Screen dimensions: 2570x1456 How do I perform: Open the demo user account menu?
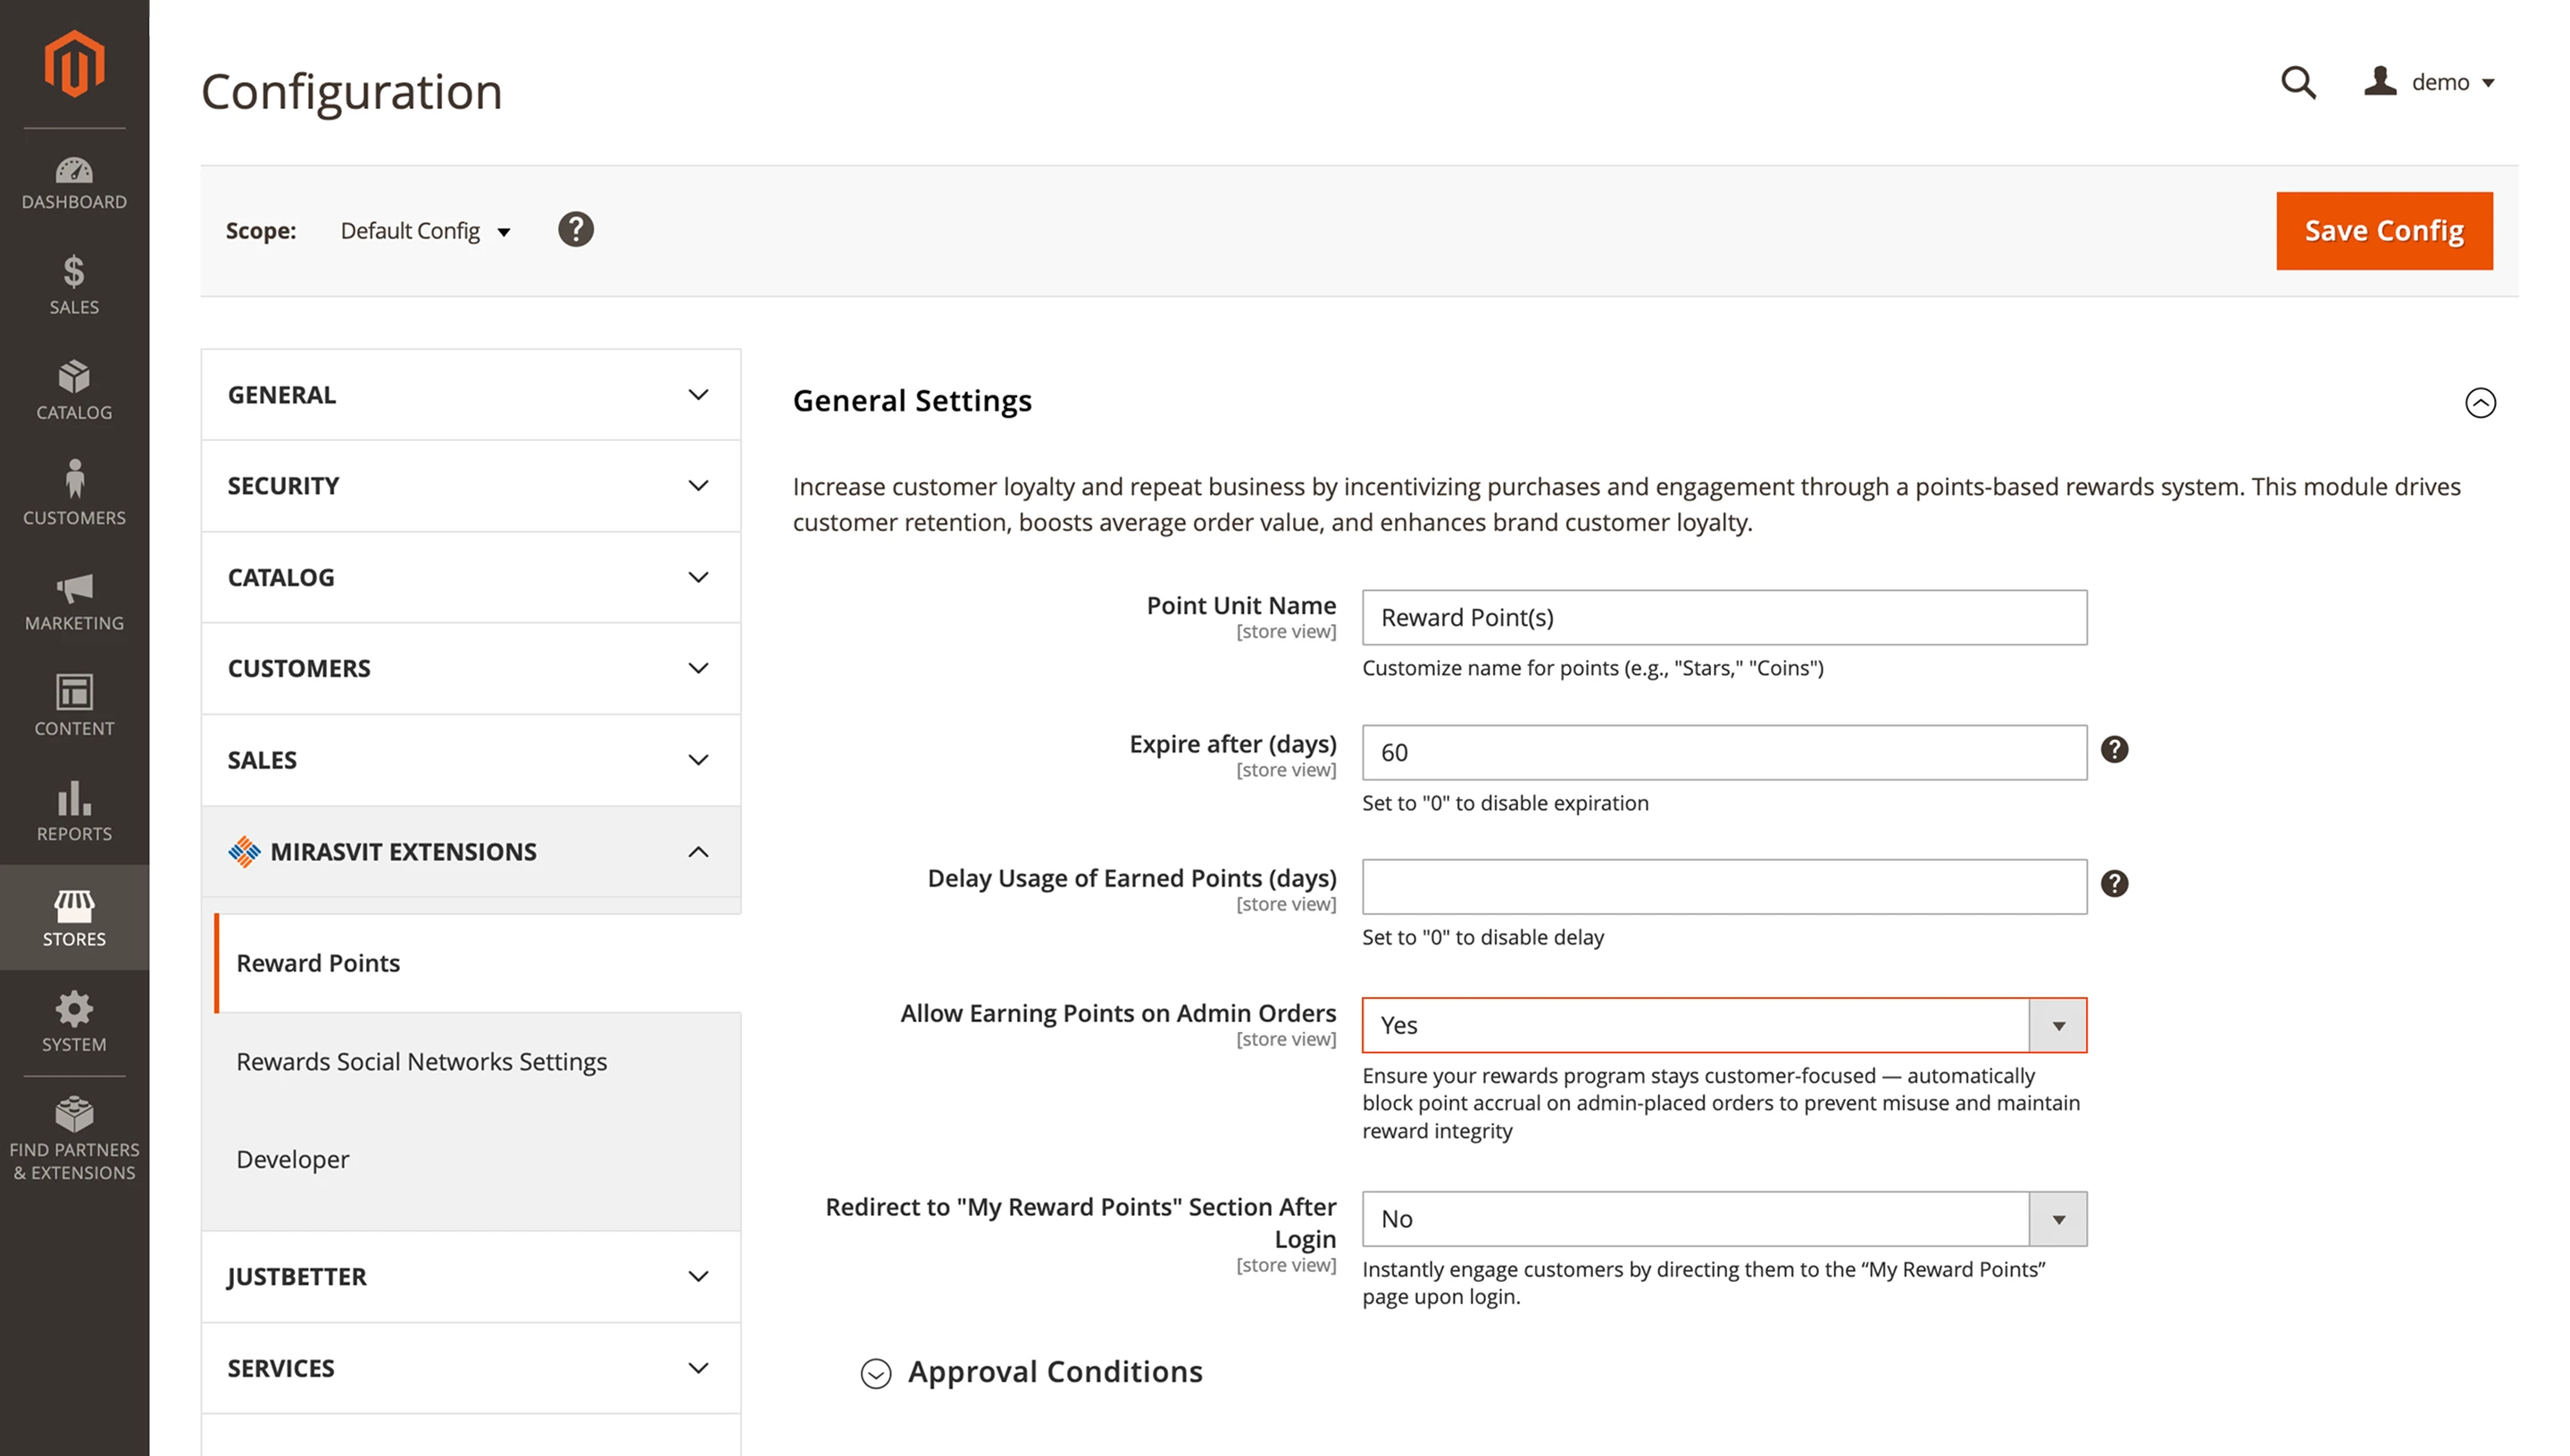[2429, 82]
